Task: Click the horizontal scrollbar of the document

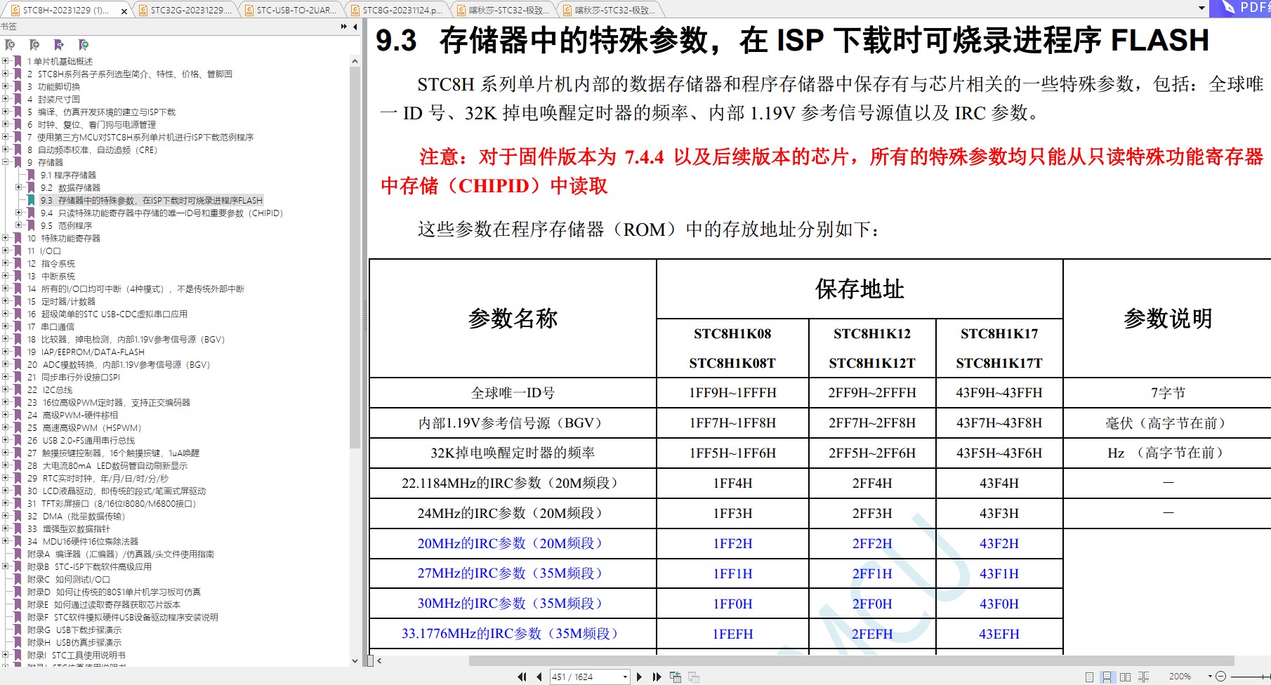Action: [x=851, y=660]
